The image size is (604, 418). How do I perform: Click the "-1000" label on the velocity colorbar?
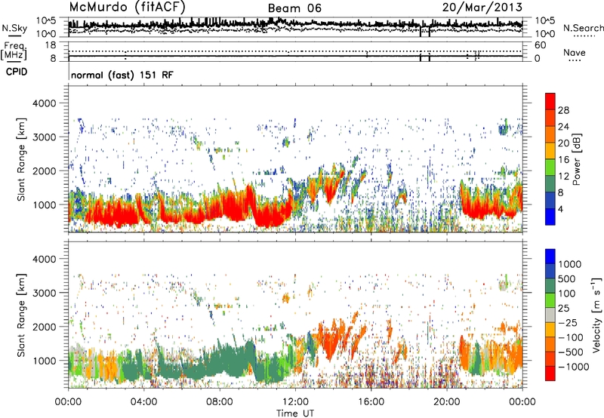573,367
